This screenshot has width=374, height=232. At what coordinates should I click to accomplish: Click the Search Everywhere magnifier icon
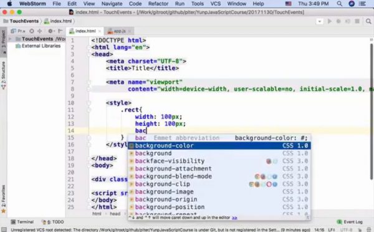(x=368, y=21)
